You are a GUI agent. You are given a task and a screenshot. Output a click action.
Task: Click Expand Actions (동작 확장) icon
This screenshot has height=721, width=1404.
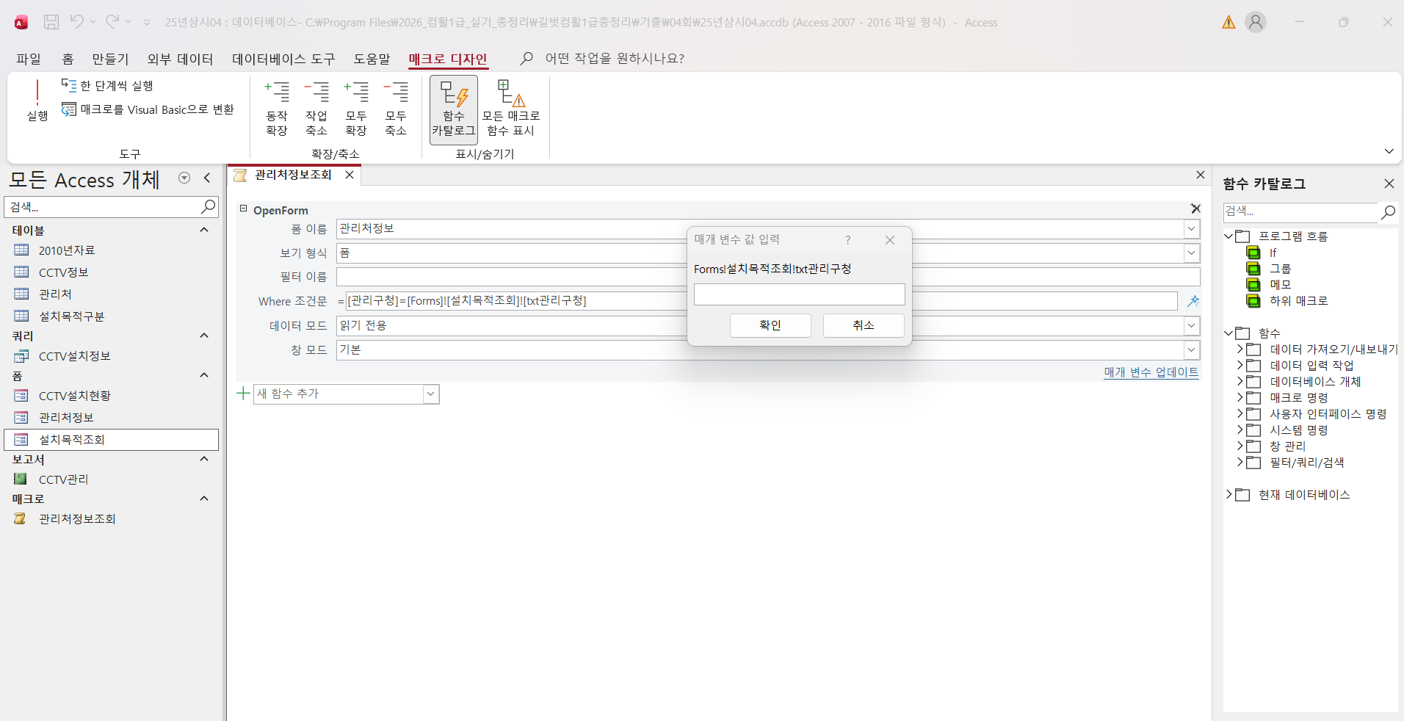tap(277, 108)
